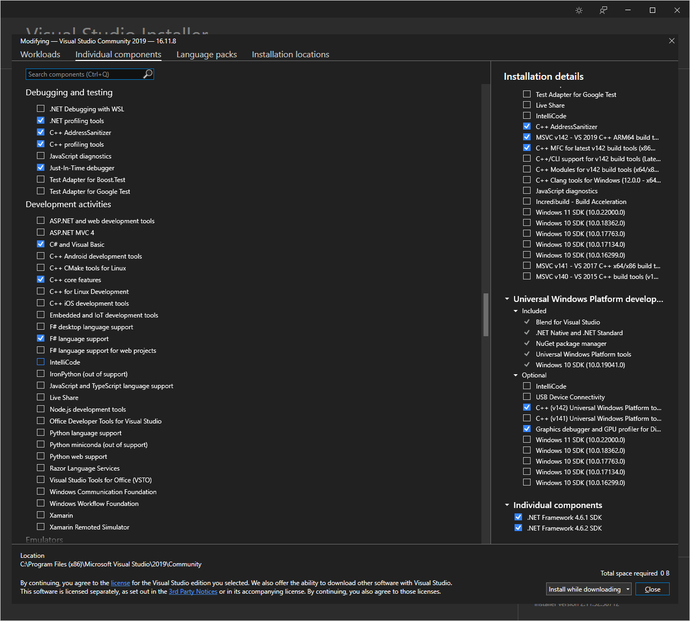The height and width of the screenshot is (621, 690).
Task: Uncheck C# and Visual Basic
Action: 41,244
